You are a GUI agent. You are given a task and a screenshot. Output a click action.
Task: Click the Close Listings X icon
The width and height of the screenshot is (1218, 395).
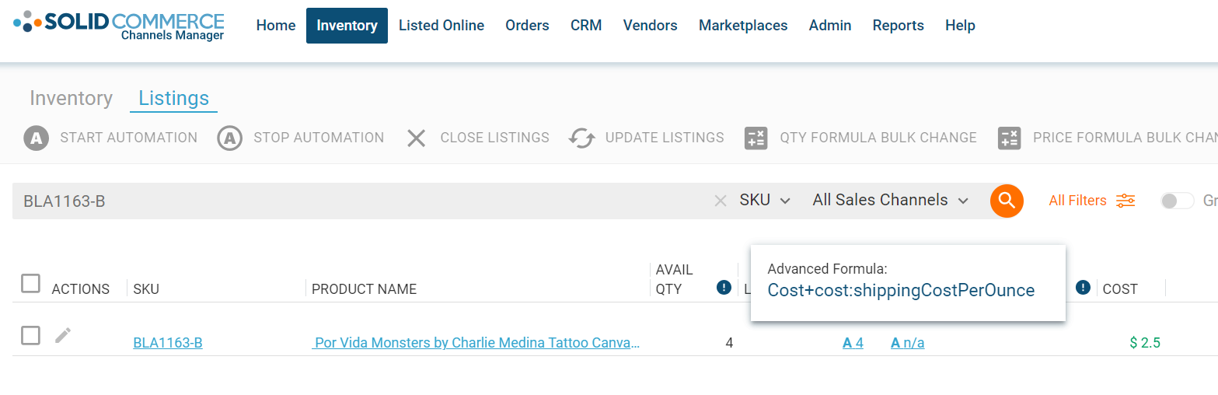[x=417, y=138]
